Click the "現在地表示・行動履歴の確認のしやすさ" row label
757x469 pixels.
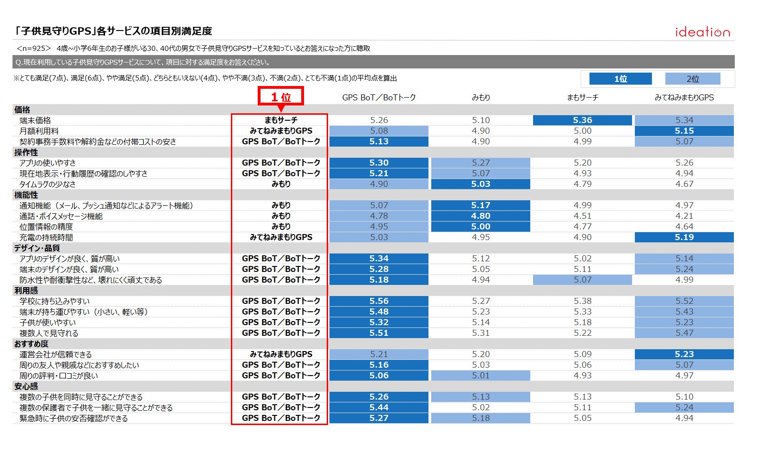tap(83, 173)
